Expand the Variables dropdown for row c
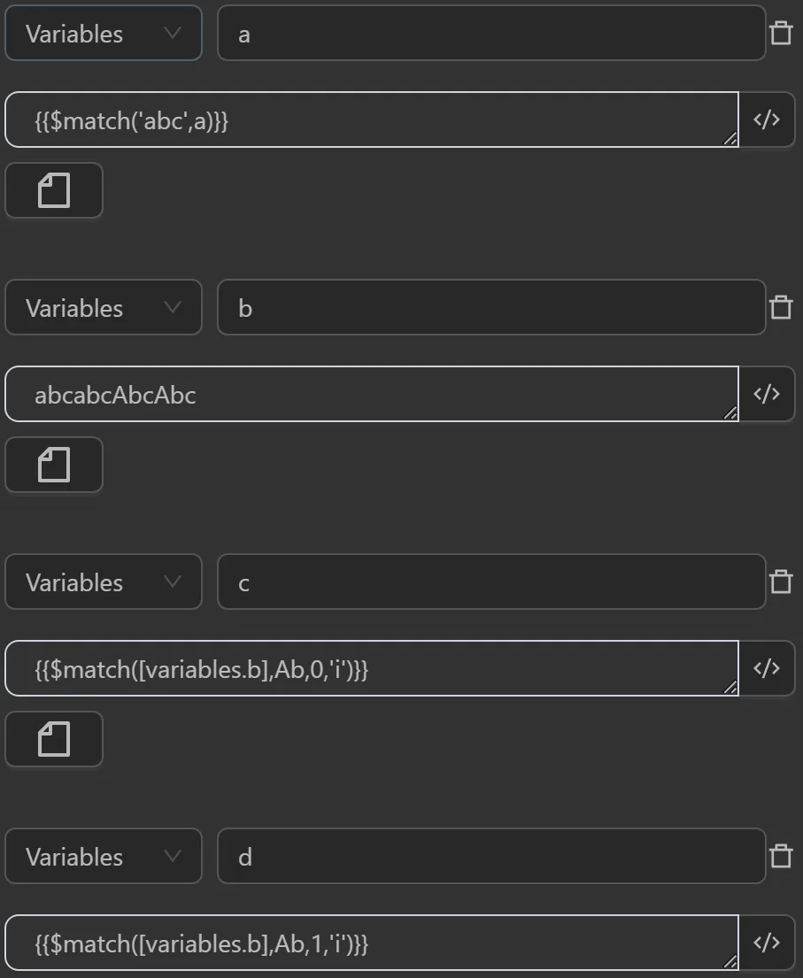Image resolution: width=803 pixels, height=978 pixels. pyautogui.click(x=104, y=582)
